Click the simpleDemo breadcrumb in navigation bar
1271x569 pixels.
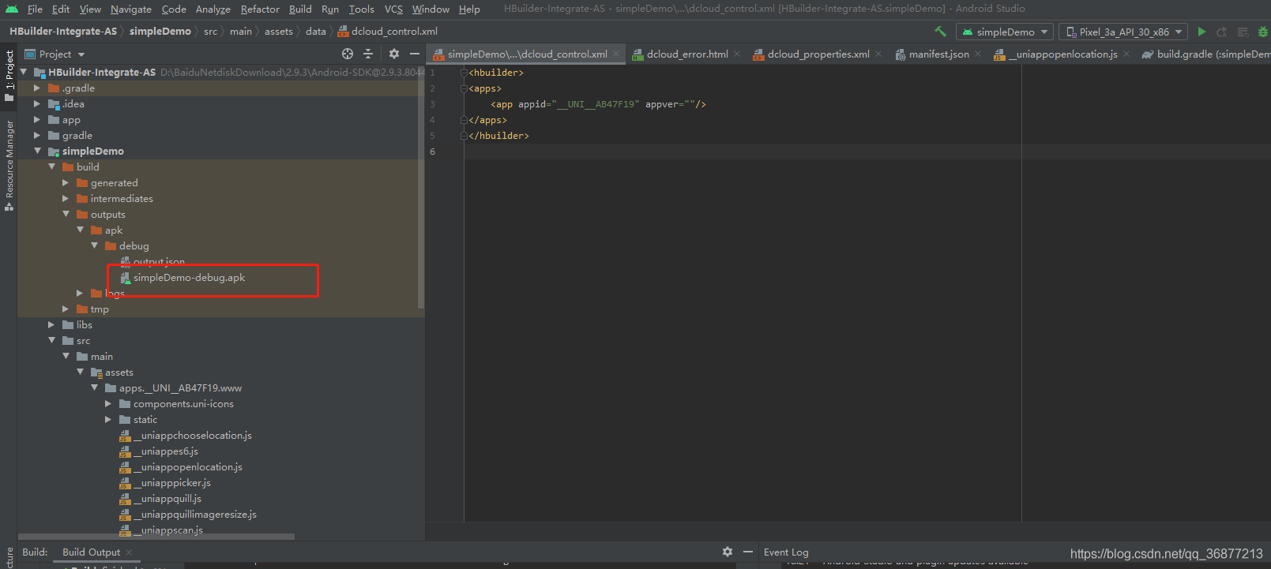click(x=160, y=32)
